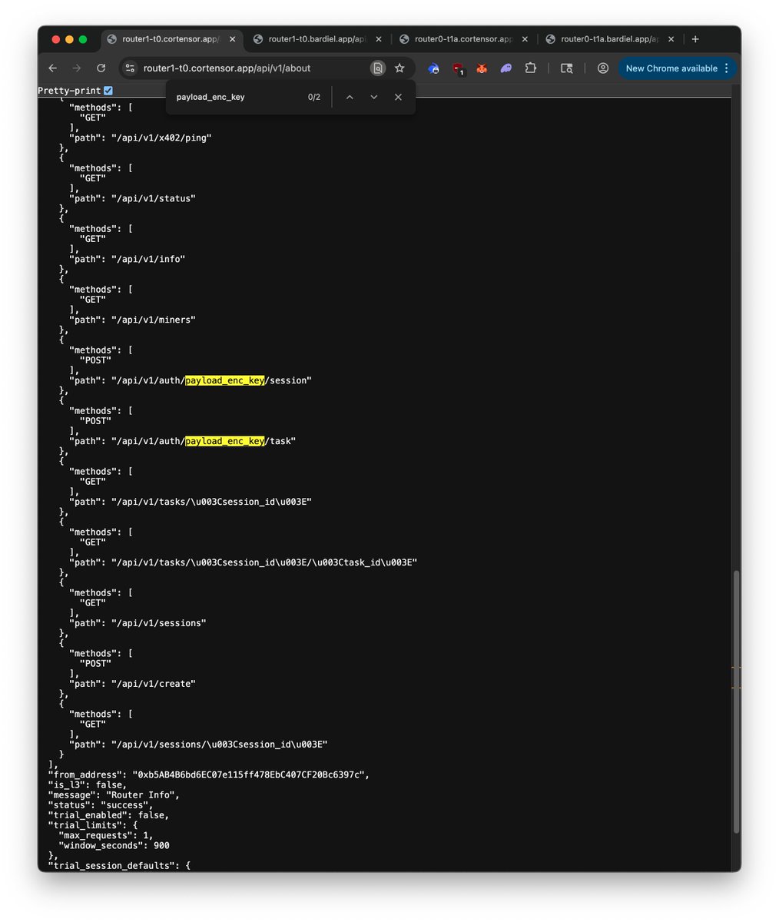
Task: Click the find-in-page icon in address bar
Action: click(377, 68)
